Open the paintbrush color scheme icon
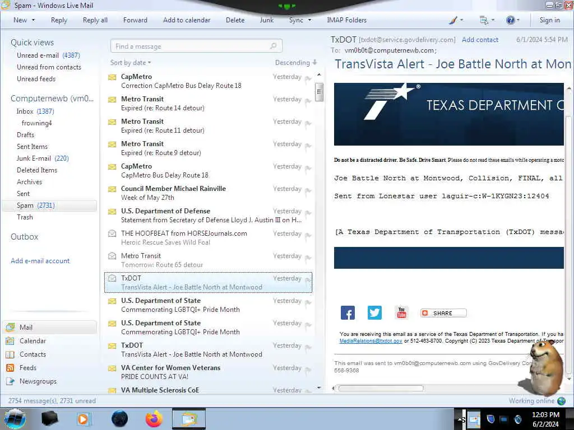The height and width of the screenshot is (430, 574). (453, 20)
